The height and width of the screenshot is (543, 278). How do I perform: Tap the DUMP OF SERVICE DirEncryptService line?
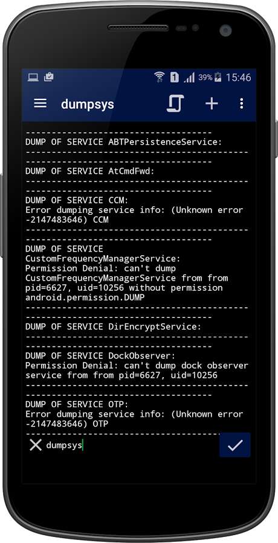[x=114, y=326]
